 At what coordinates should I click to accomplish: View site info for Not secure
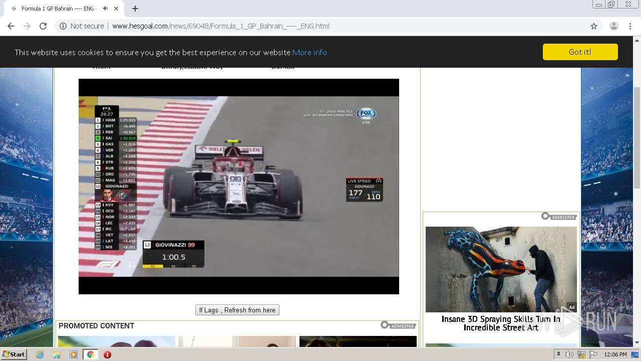point(82,26)
